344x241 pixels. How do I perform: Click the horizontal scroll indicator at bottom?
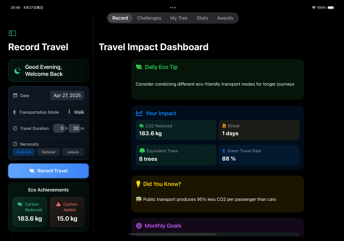[x=173, y=234]
